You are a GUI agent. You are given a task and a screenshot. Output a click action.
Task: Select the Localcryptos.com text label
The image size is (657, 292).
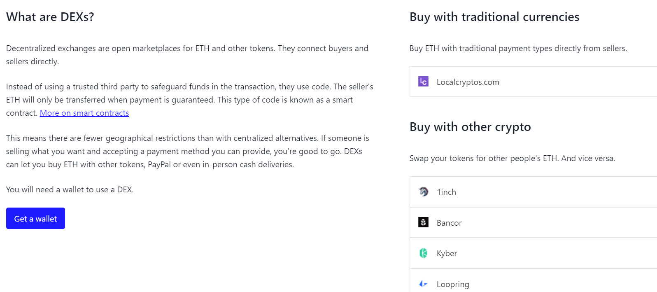tap(468, 82)
